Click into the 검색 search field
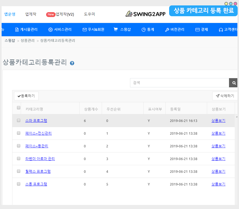Viewport: 239px width, 209px height. tap(179, 83)
